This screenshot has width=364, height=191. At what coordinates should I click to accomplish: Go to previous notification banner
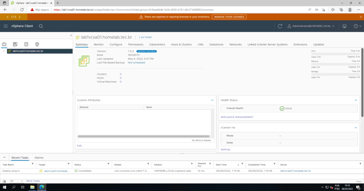pos(8,17)
